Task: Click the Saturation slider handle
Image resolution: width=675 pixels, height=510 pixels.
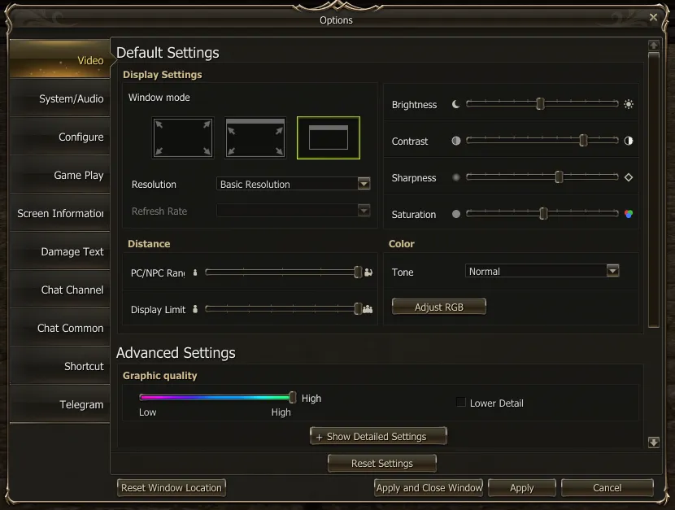Action: (x=544, y=213)
